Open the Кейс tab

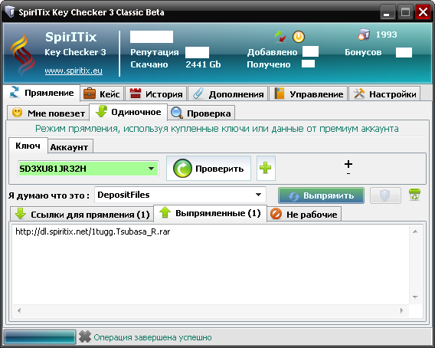(x=102, y=94)
